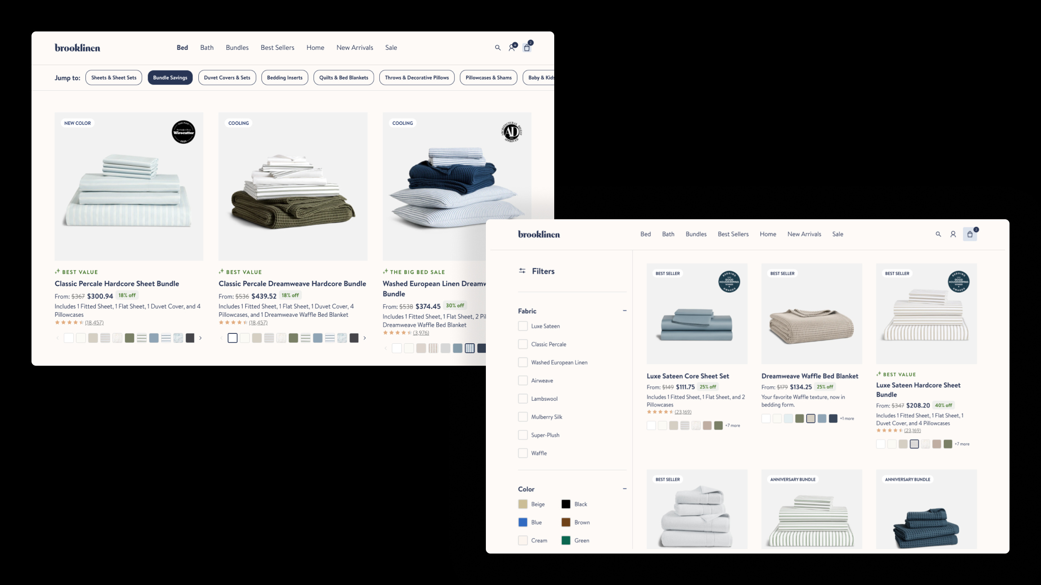Collapse the Color filter section

pyautogui.click(x=624, y=489)
